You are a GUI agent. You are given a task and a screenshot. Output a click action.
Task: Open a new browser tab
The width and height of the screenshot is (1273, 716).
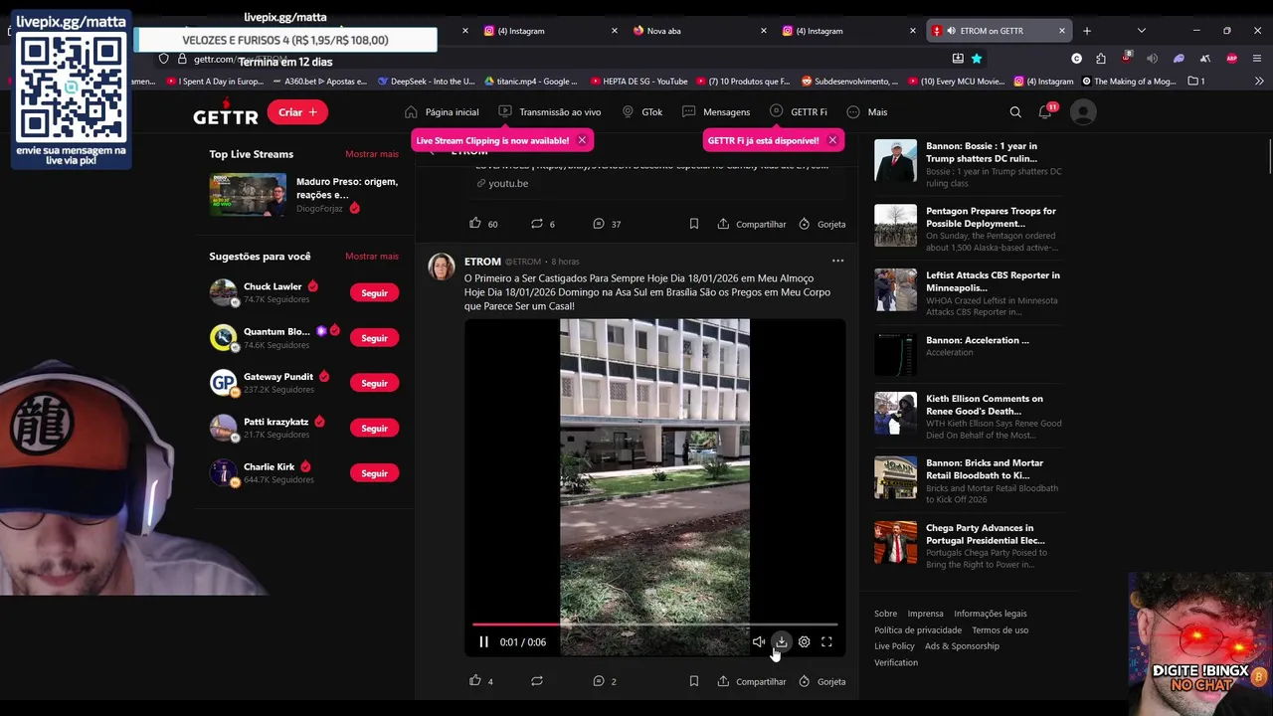pyautogui.click(x=1087, y=31)
